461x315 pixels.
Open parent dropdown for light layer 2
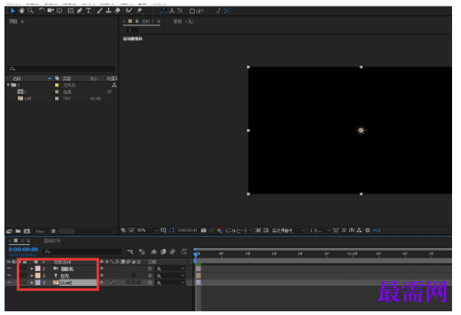pyautogui.click(x=170, y=275)
